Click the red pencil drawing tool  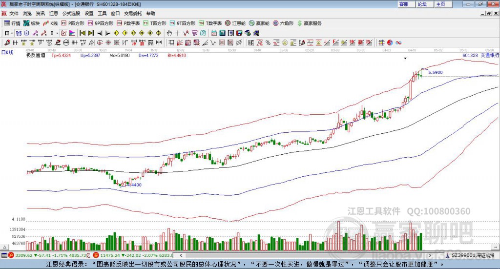pyautogui.click(x=7, y=42)
